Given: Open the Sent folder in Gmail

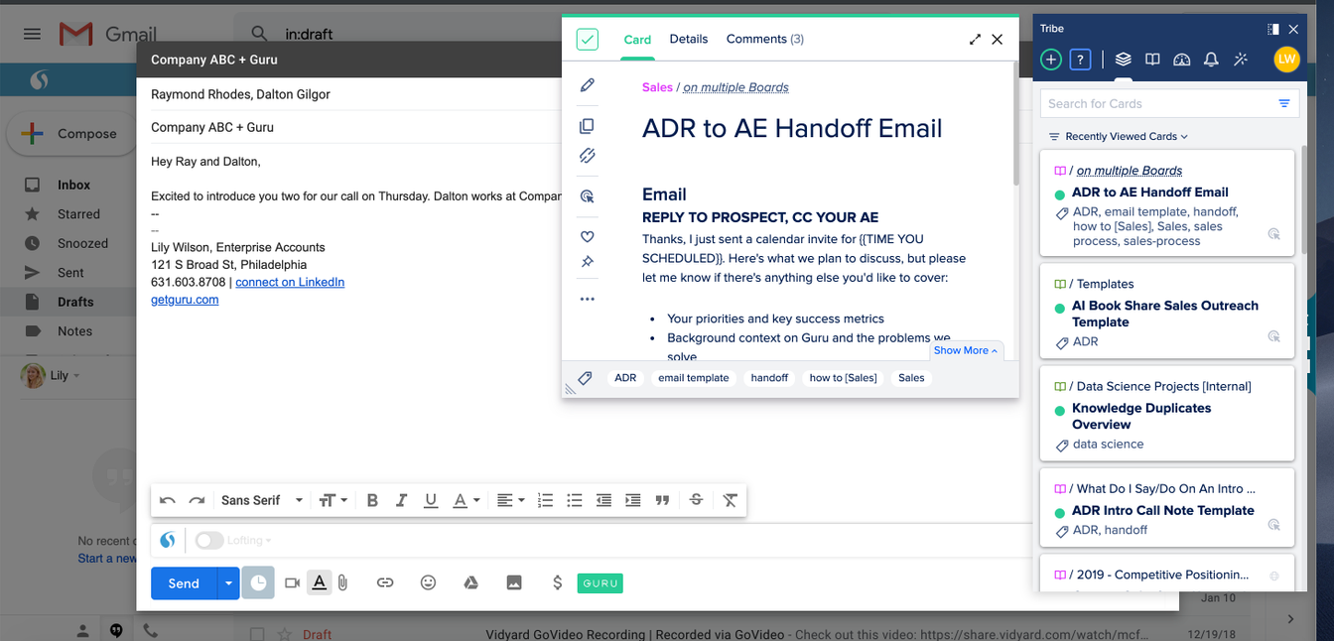Looking at the screenshot, I should (x=70, y=272).
